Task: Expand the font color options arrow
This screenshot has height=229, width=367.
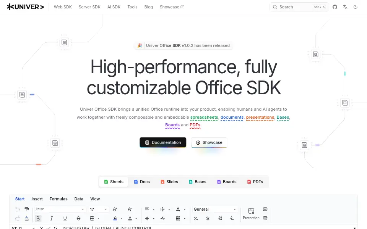Action: coord(136,218)
